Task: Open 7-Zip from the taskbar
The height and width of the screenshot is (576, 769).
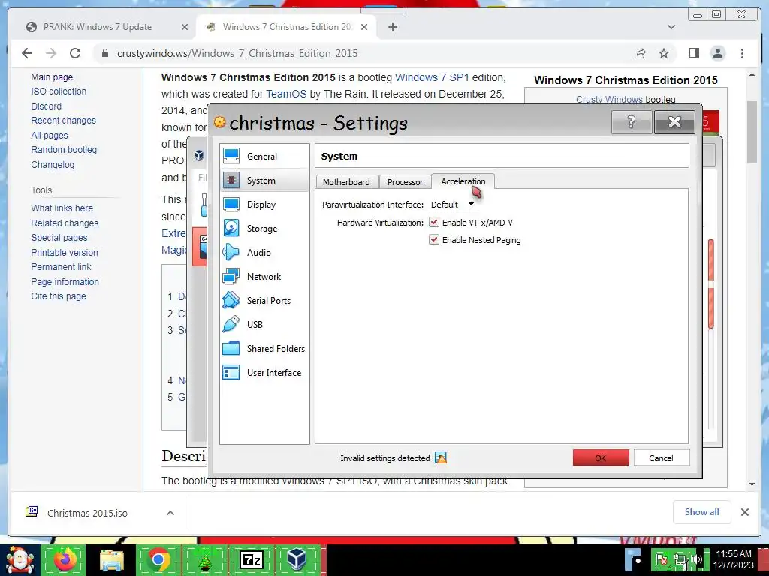Action: tap(252, 559)
